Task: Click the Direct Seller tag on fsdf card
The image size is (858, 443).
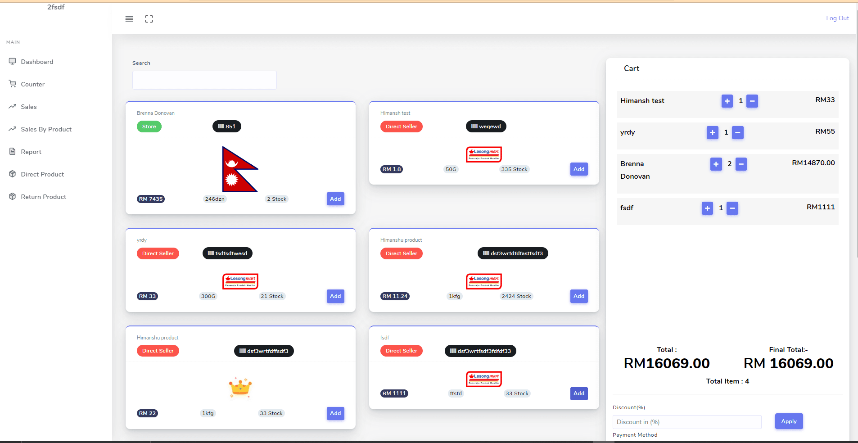Action: click(x=401, y=351)
